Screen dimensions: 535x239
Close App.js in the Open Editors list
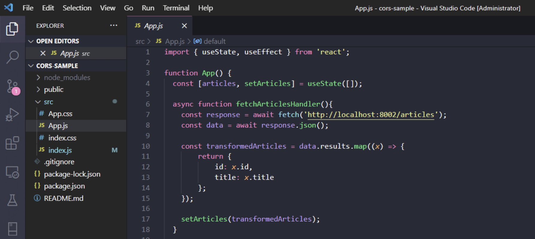43,53
